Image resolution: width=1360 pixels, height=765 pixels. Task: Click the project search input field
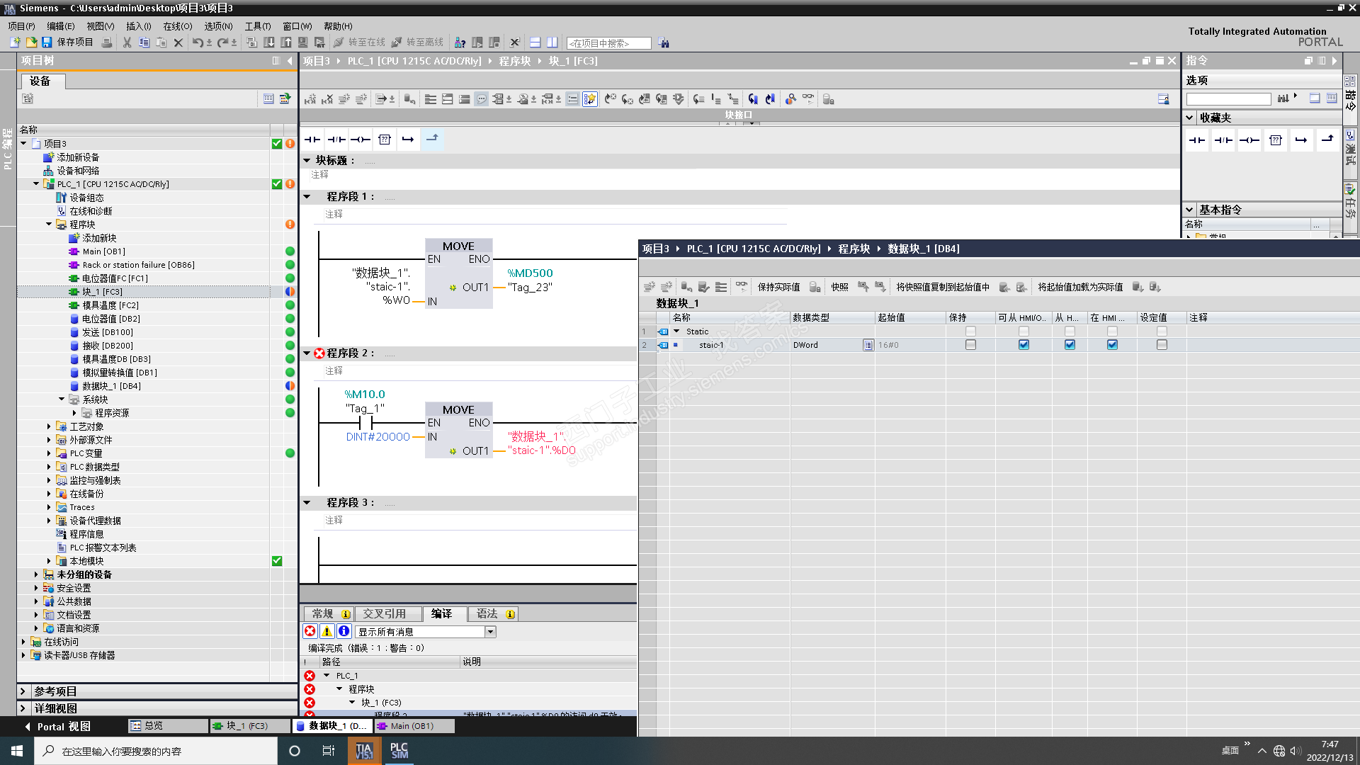608,43
